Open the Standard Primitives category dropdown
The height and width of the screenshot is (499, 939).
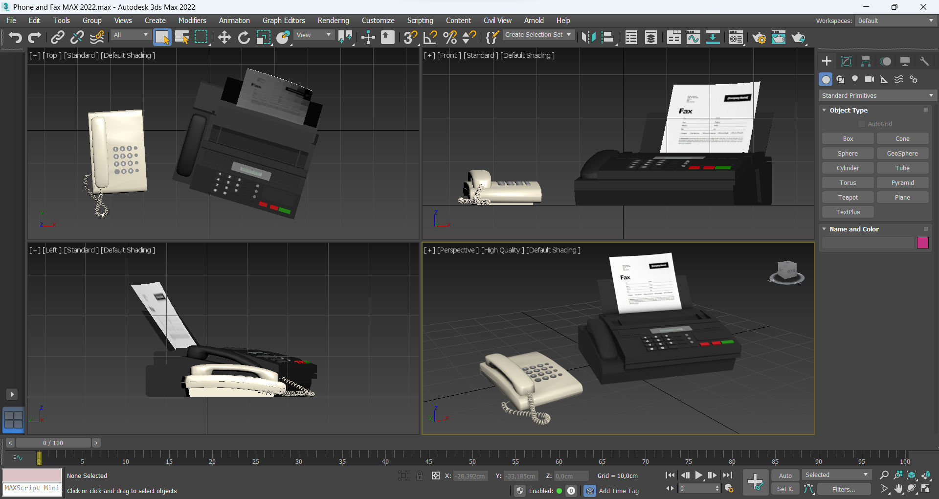[877, 96]
